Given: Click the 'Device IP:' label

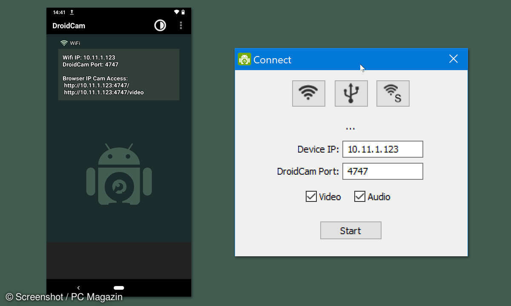Looking at the screenshot, I should tap(318, 149).
